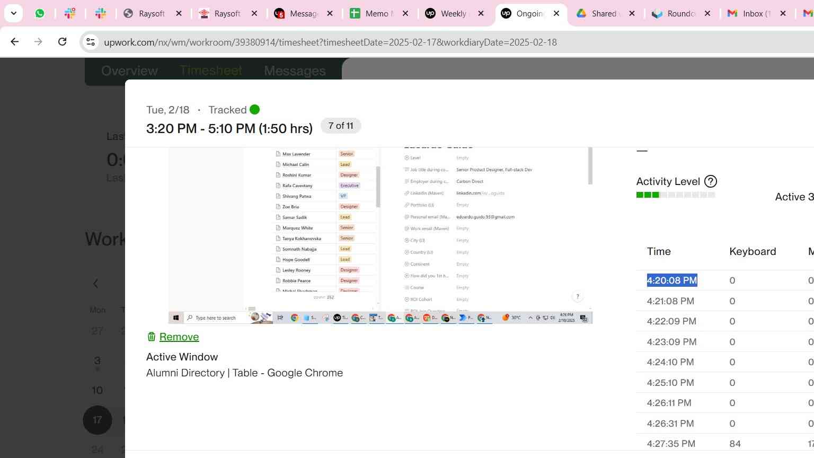The width and height of the screenshot is (814, 458).
Task: Open the work diary screenshot thumbnail
Action: [381, 235]
